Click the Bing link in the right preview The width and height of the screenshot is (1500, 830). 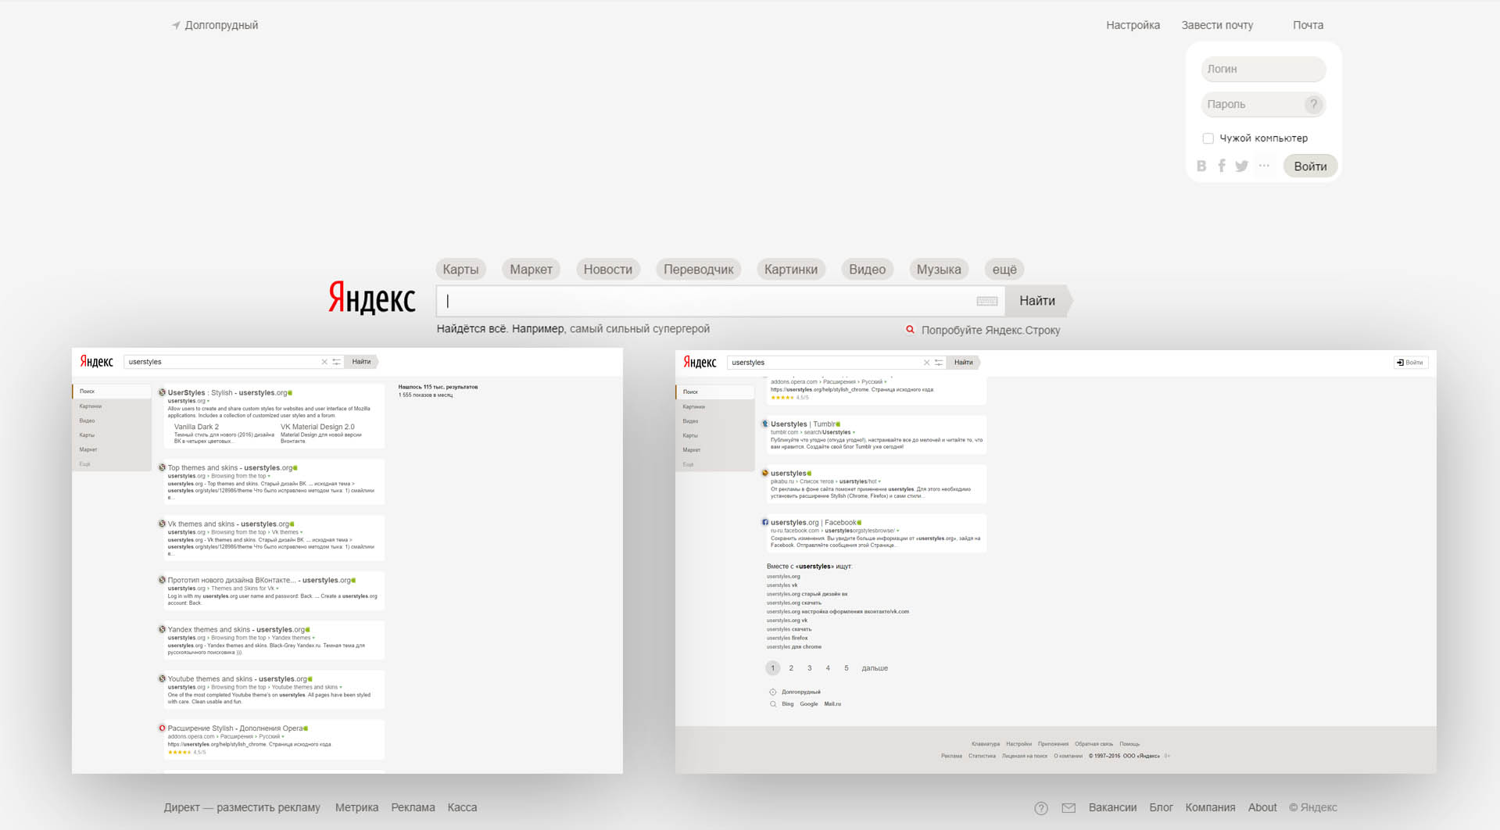point(787,704)
